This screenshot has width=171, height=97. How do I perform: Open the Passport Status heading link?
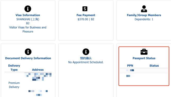144,58
